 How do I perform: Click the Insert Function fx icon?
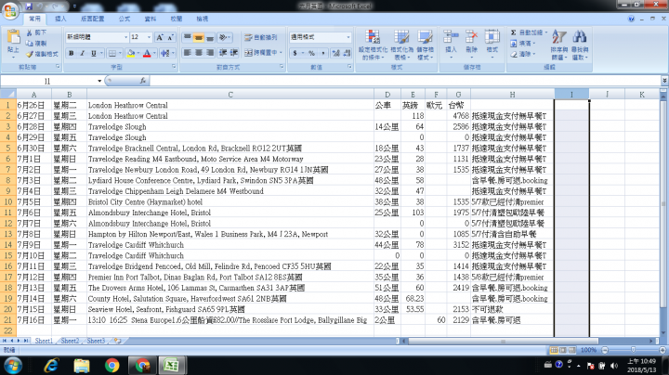click(143, 81)
